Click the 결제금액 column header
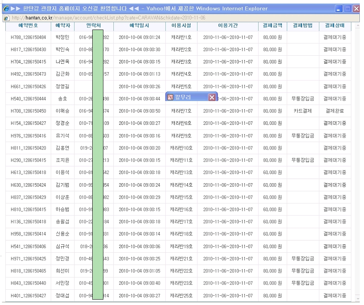This screenshot has width=364, height=305. pos(272,26)
